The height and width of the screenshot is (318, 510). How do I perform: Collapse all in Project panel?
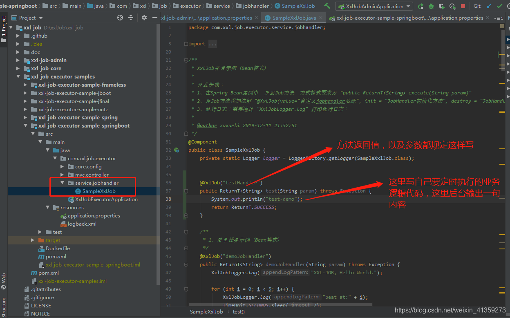click(x=131, y=18)
